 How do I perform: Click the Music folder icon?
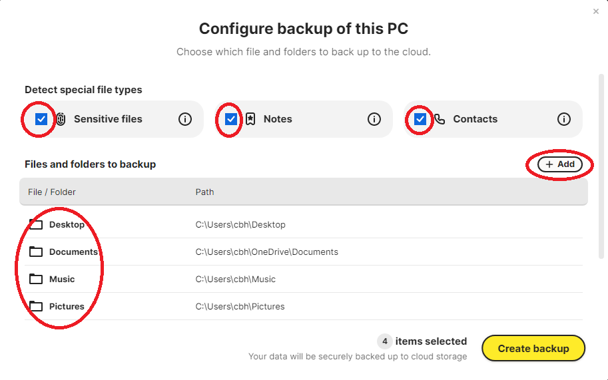tap(36, 279)
